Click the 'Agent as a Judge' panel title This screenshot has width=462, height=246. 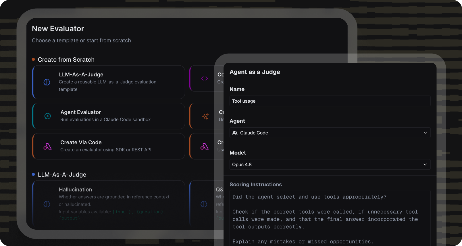pos(255,72)
